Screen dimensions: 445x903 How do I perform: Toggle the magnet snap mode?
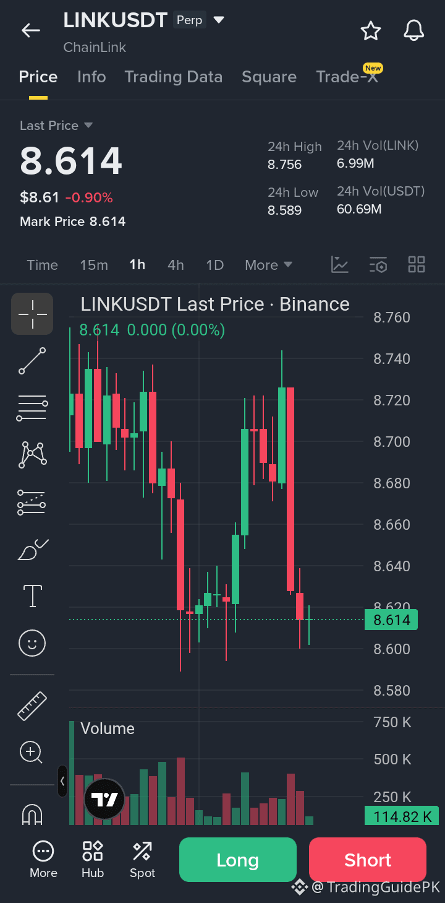click(32, 814)
